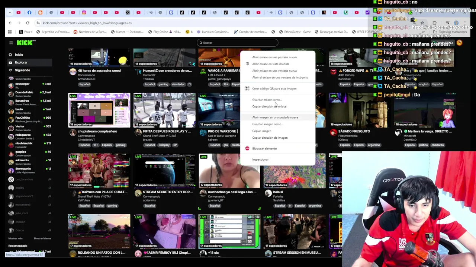The width and height of the screenshot is (476, 267).
Task: Open offline channel Lee_brandon
Action: (x=30, y=179)
